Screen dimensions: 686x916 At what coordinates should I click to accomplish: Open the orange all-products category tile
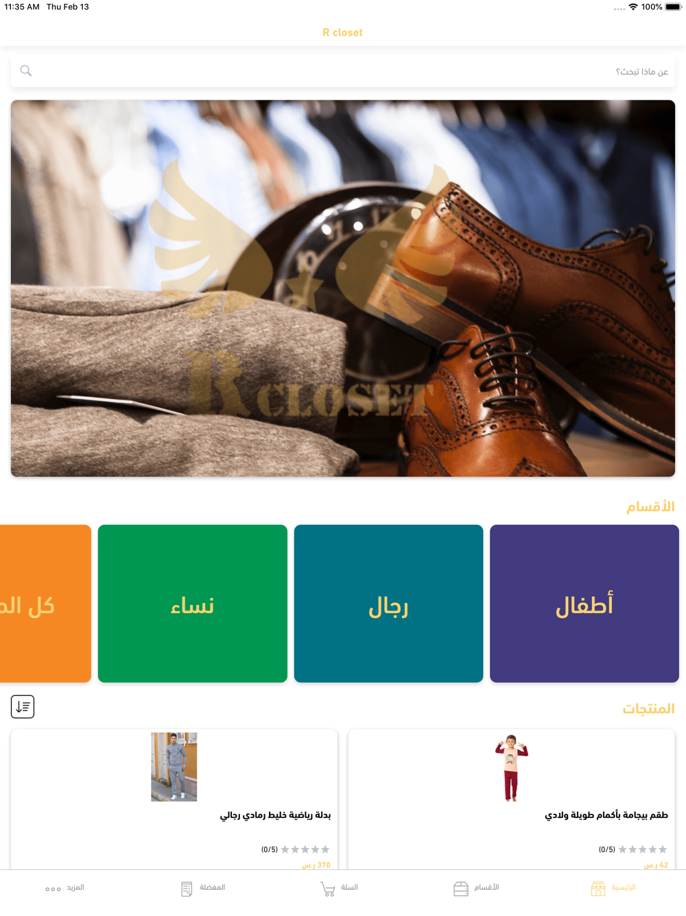pos(45,604)
